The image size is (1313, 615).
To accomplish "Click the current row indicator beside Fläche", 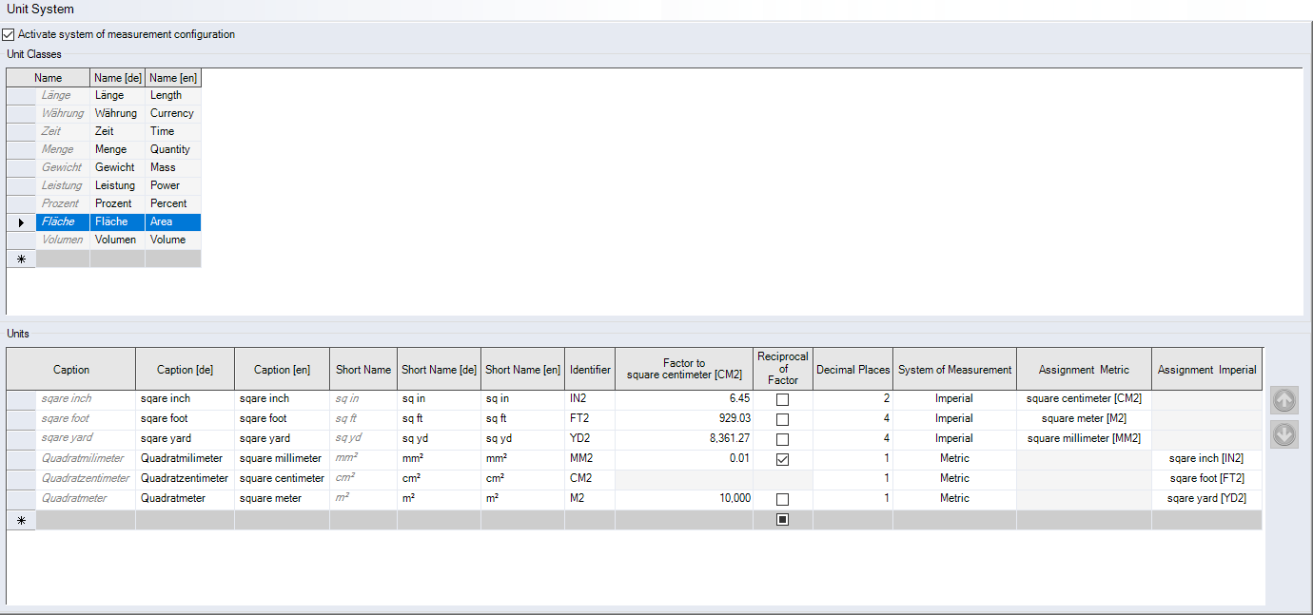I will [x=21, y=221].
